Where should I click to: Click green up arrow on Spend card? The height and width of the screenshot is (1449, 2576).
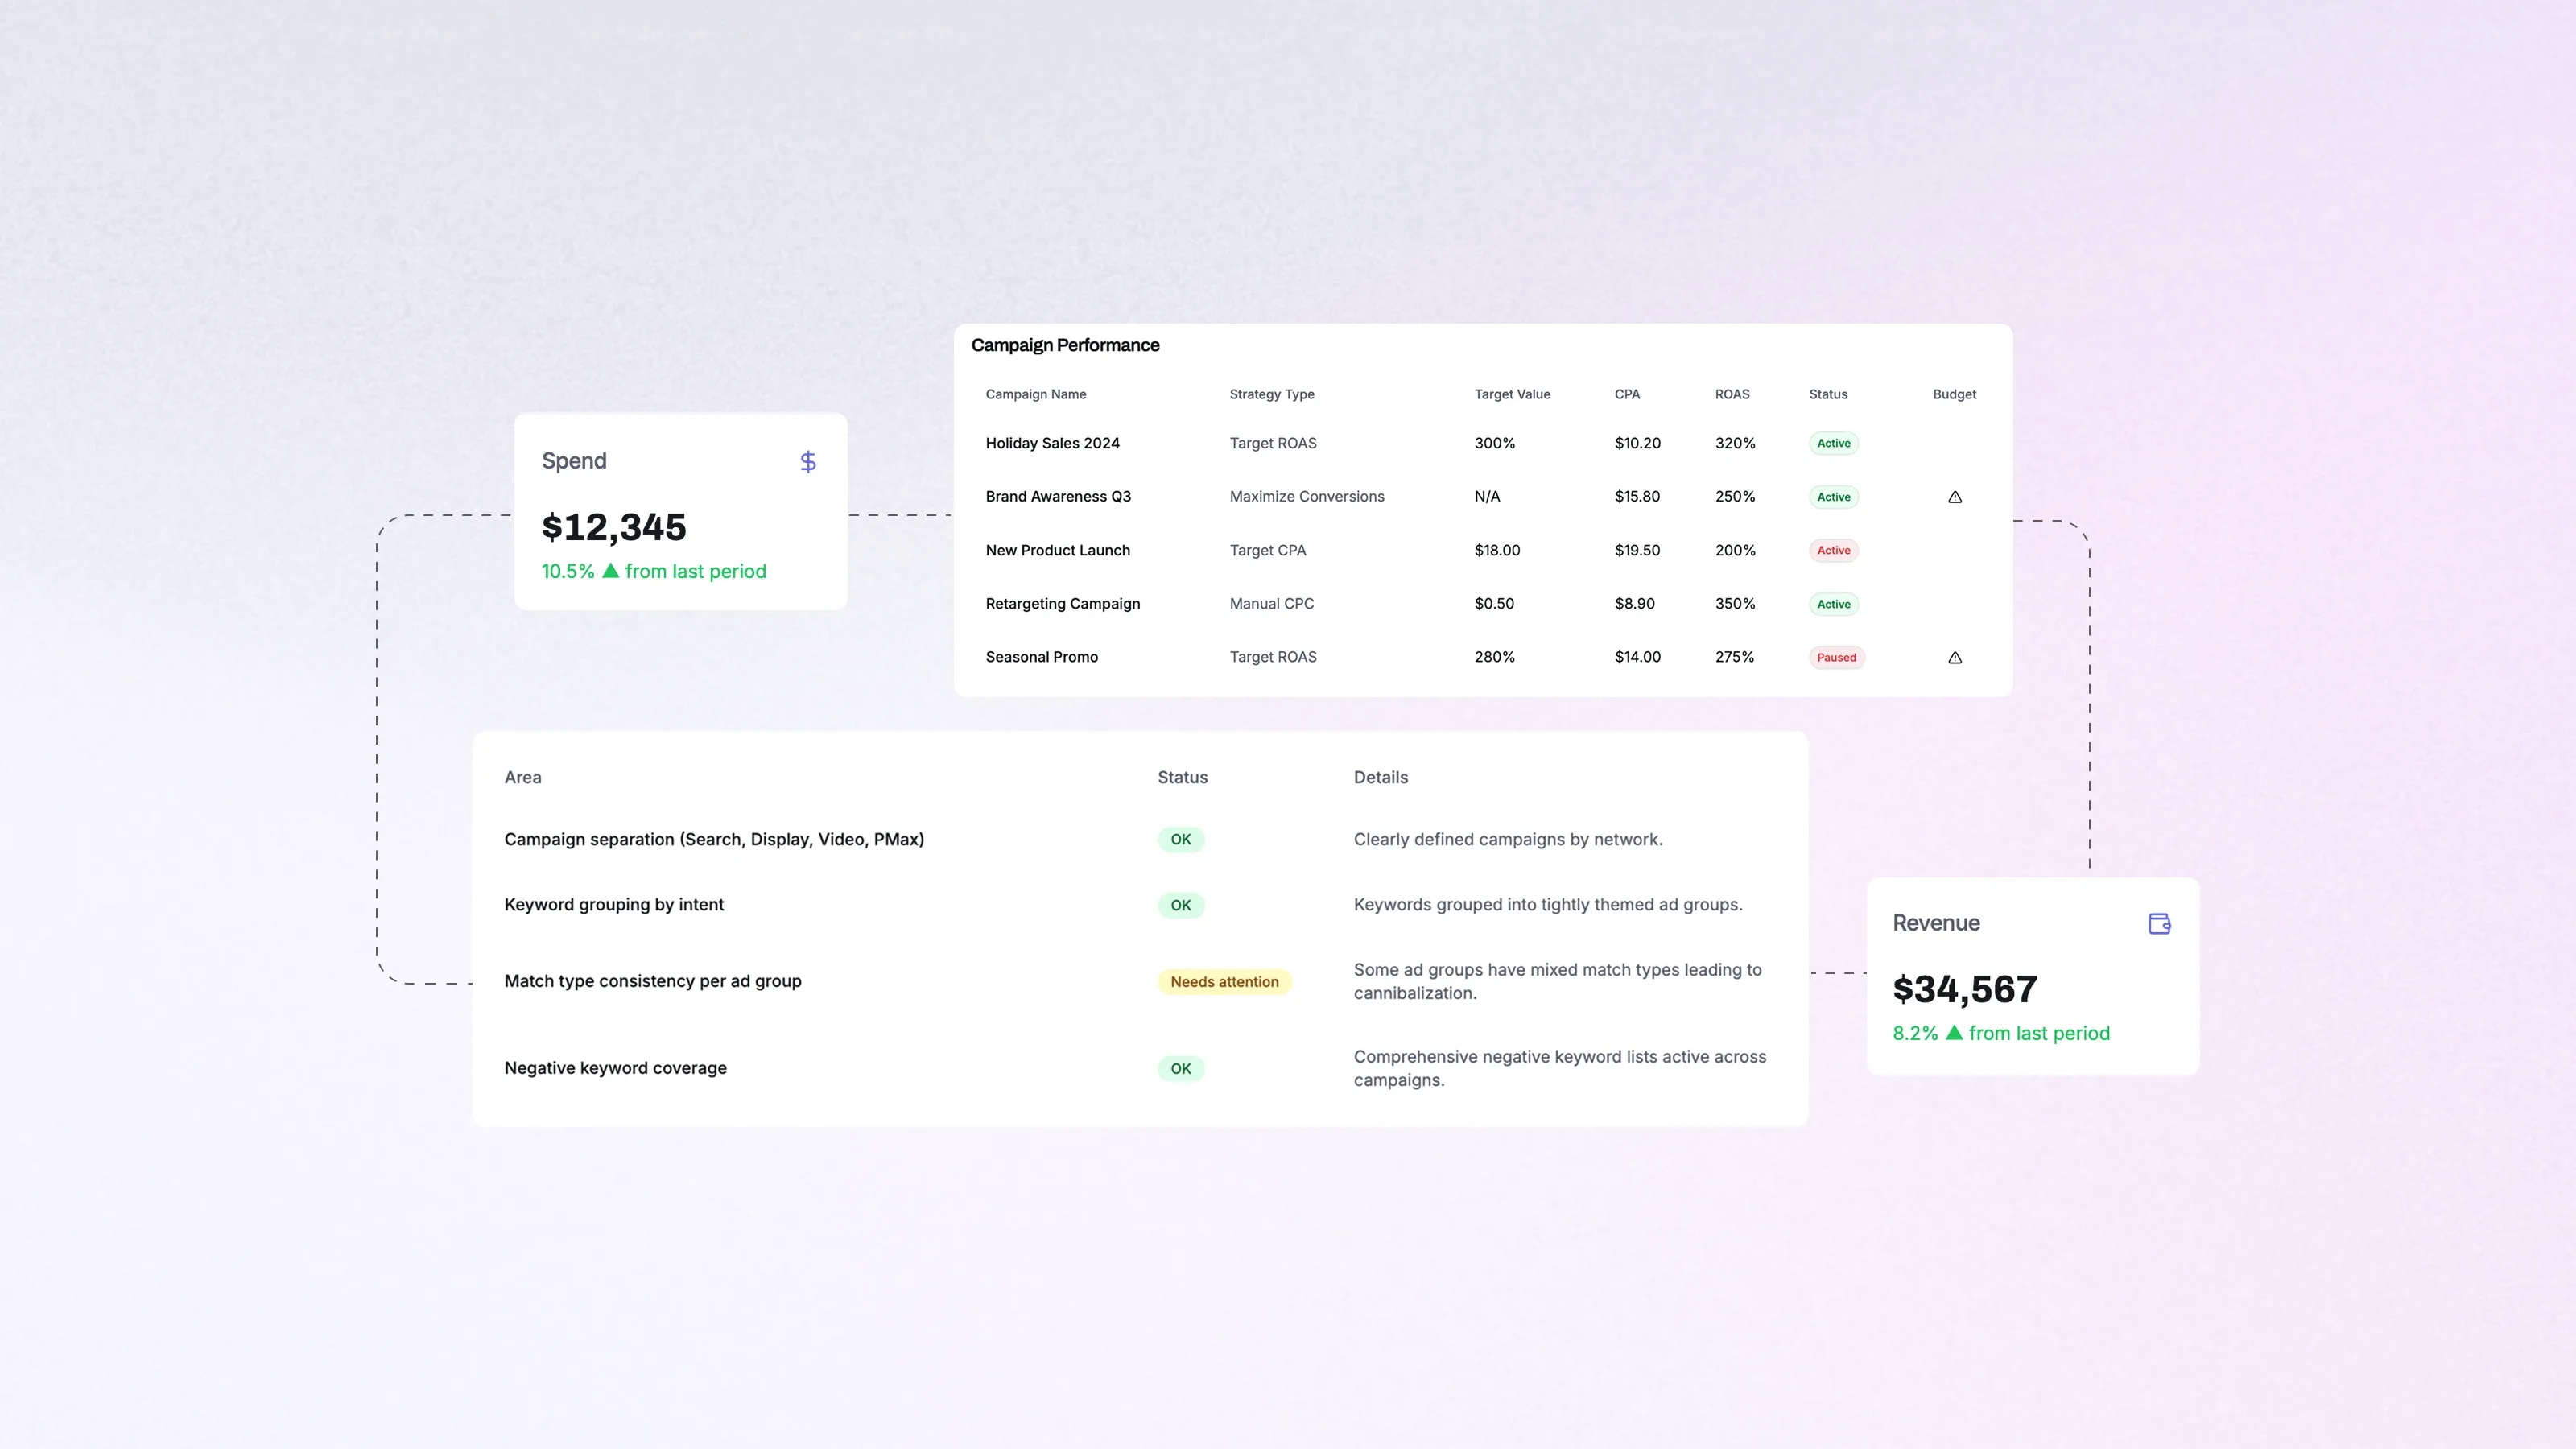coord(610,570)
